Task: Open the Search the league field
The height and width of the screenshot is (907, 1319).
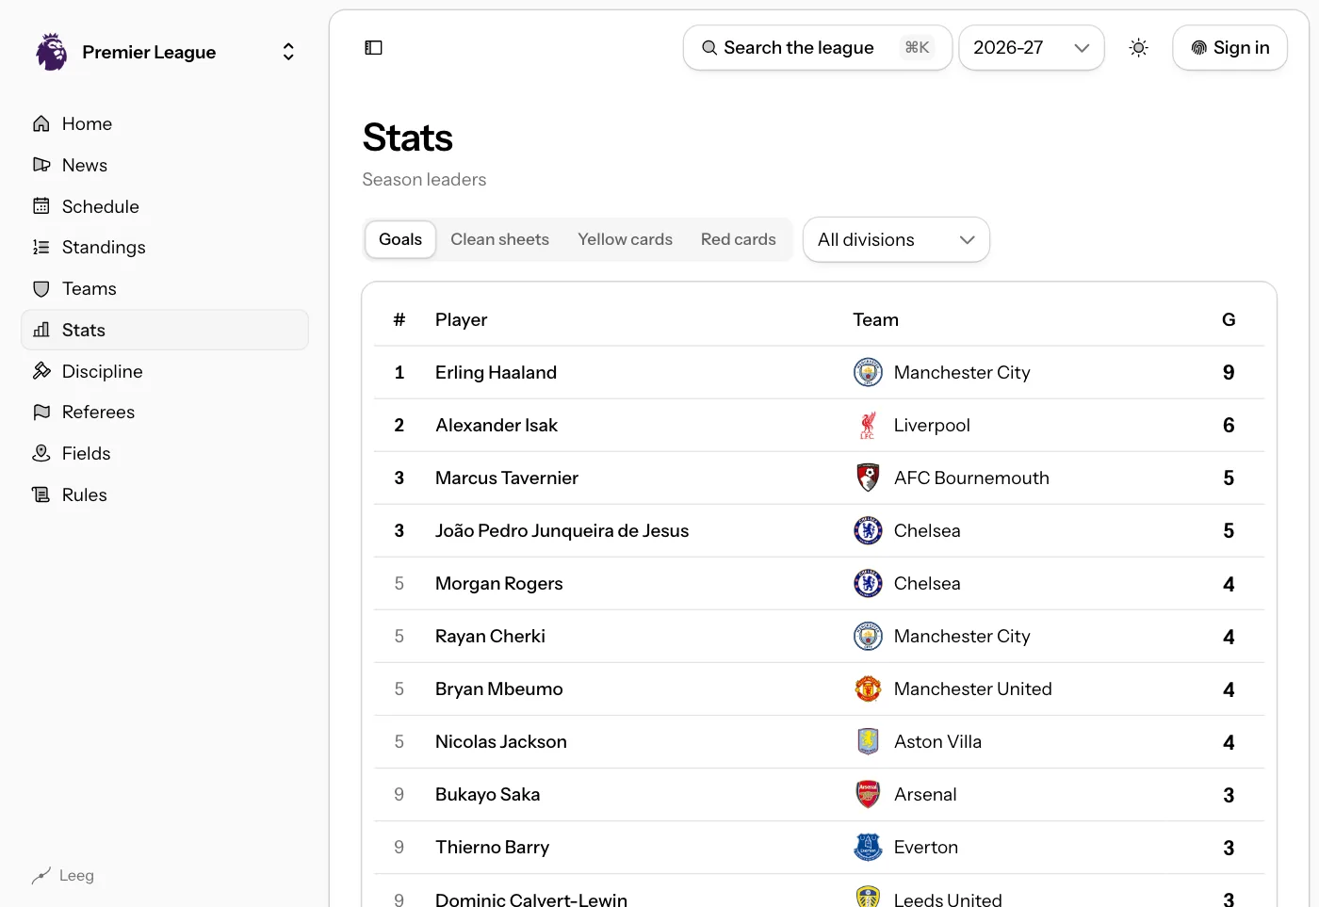Action: tap(817, 48)
